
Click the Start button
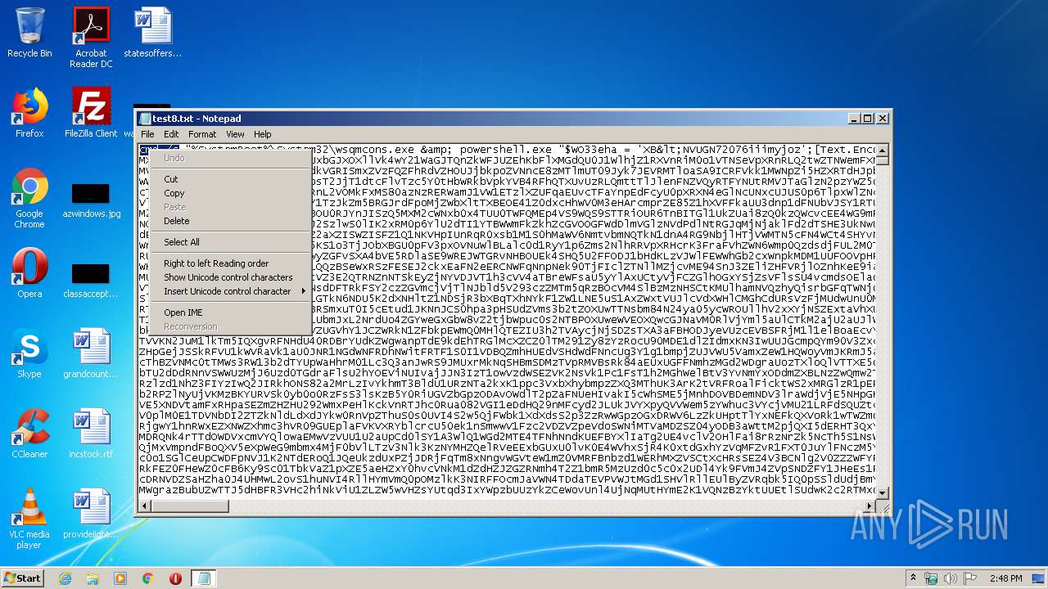pyautogui.click(x=23, y=578)
